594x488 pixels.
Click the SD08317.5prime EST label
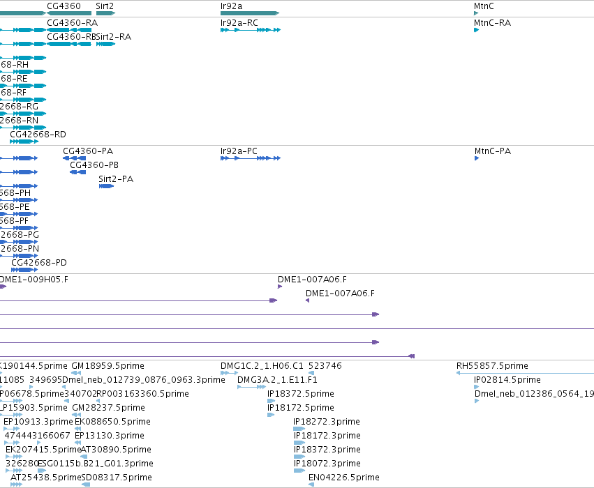pyautogui.click(x=117, y=478)
